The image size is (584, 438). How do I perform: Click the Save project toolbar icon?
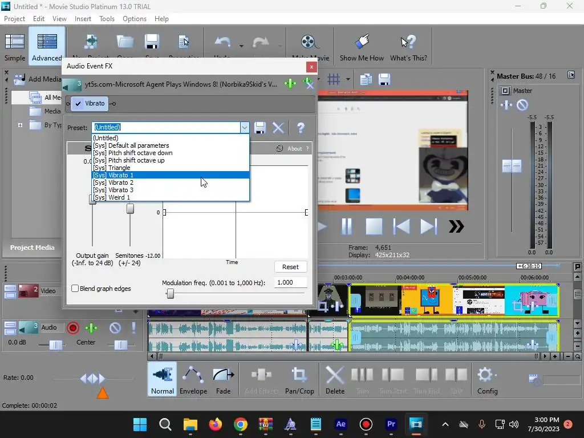tap(152, 42)
